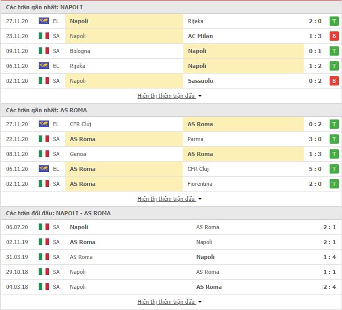The width and height of the screenshot is (342, 310).
Task: Click the Europa League flag icon beside CFR Cluj vs AS Roma
Action: (x=44, y=124)
